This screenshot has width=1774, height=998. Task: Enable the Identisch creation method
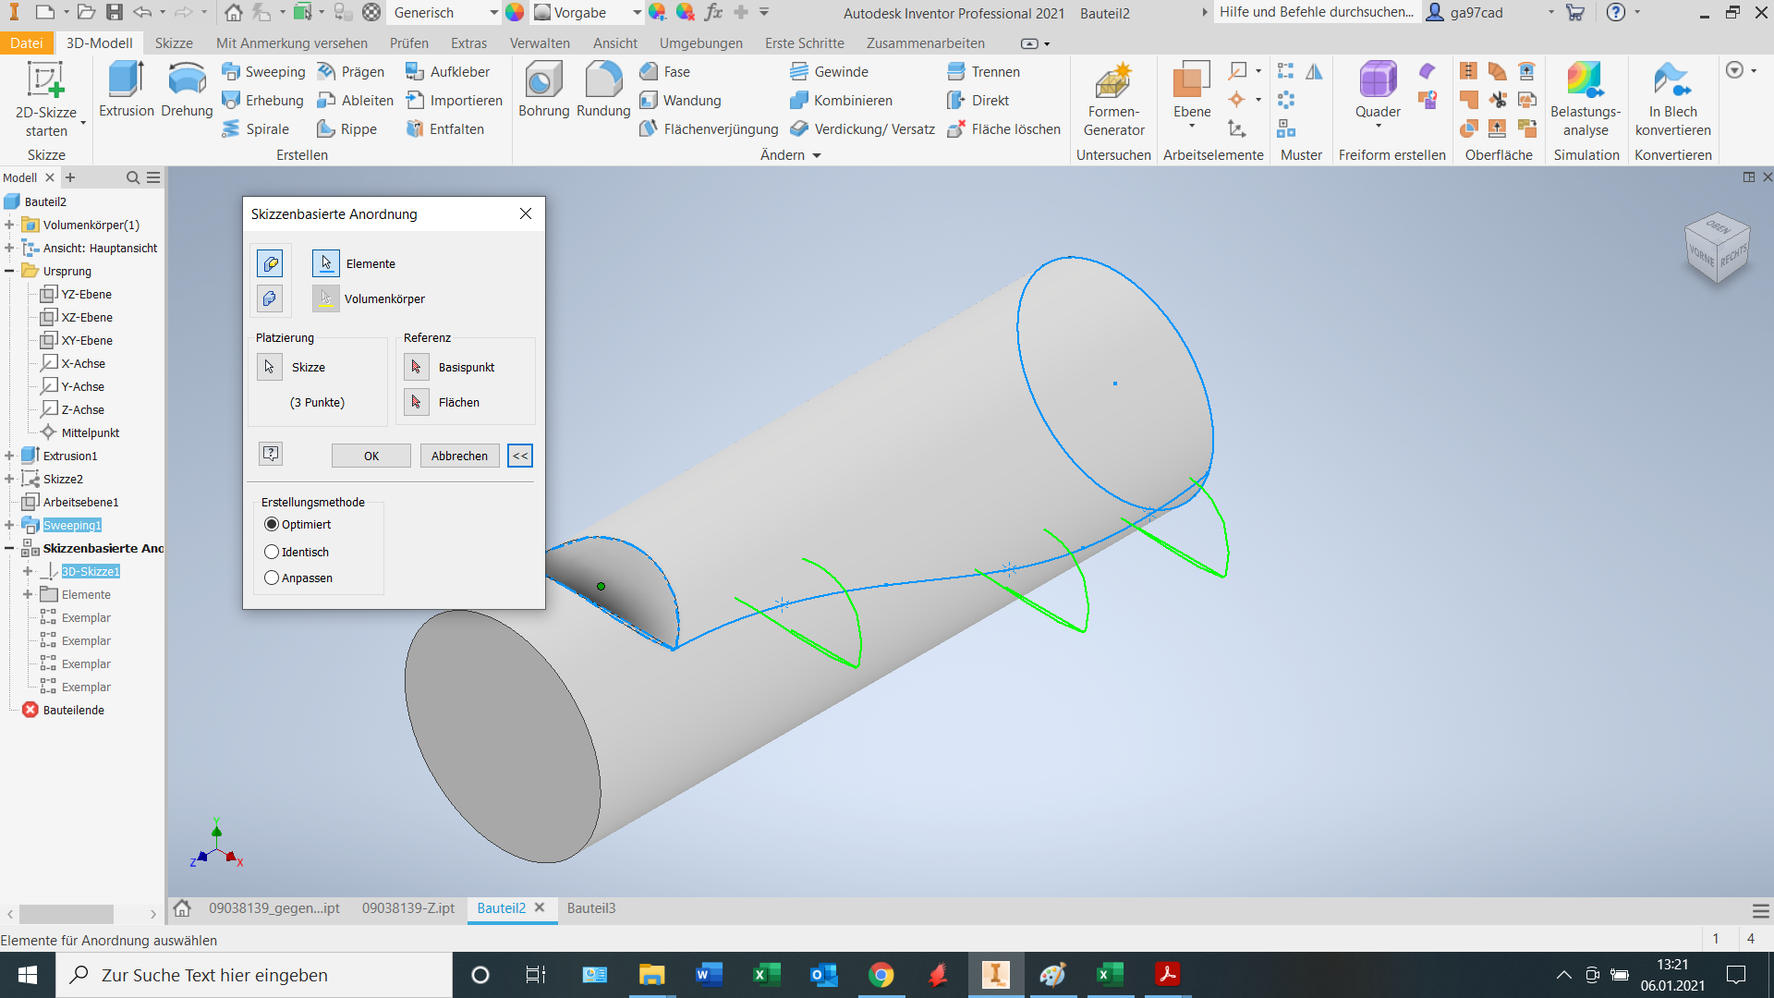(x=271, y=552)
